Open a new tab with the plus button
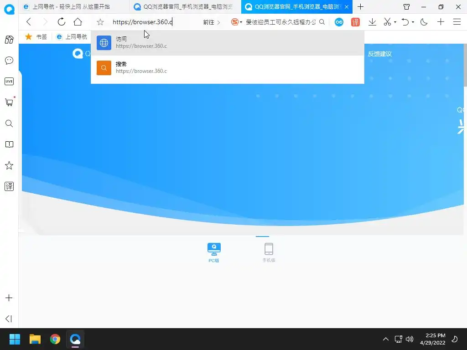 (x=360, y=6)
